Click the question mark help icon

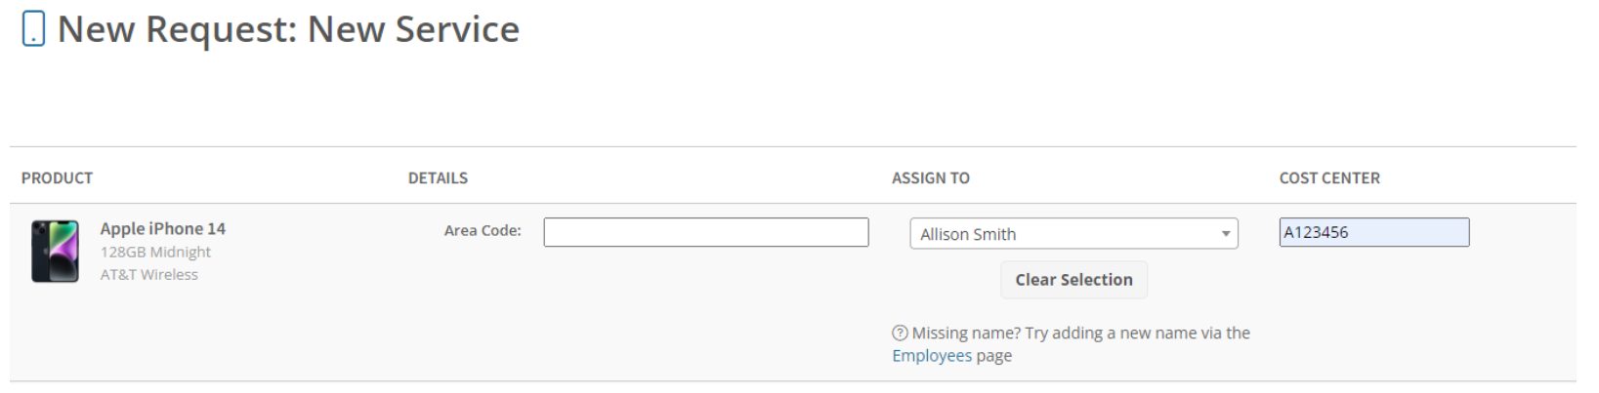tap(900, 333)
